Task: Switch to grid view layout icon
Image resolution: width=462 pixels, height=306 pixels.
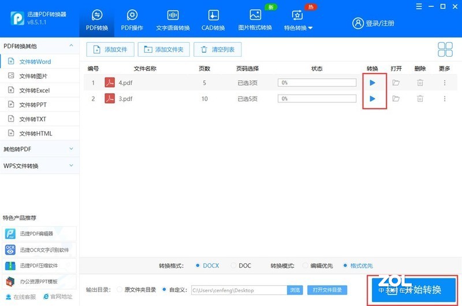Action: (x=445, y=49)
